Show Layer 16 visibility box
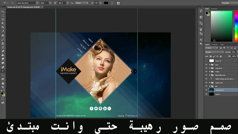The width and height of the screenshot is (238, 134). (206, 61)
